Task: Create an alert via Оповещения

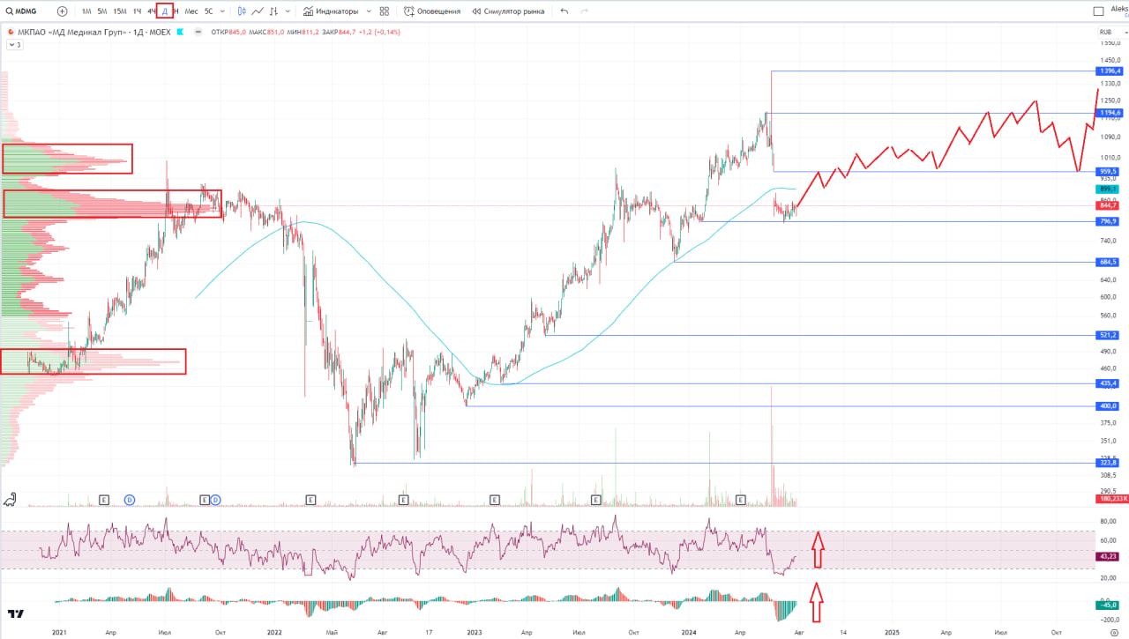Action: point(432,11)
